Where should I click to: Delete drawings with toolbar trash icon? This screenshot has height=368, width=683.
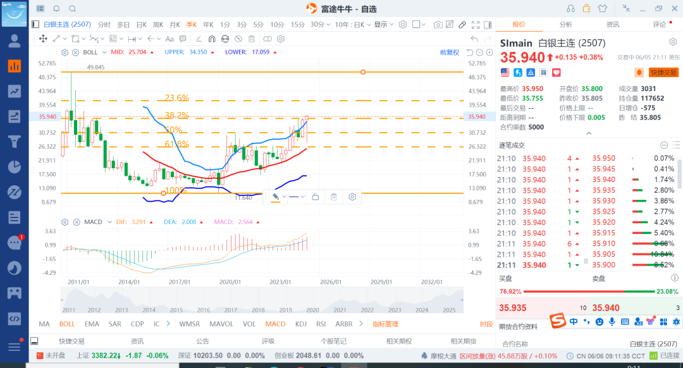pos(251,39)
